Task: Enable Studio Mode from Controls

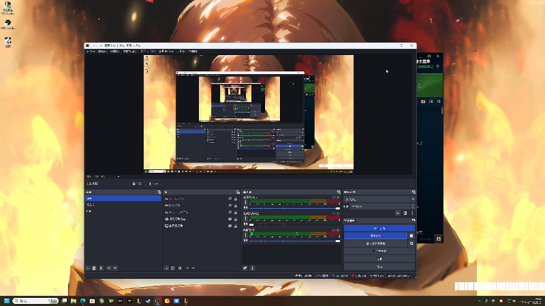Action: coord(379,251)
